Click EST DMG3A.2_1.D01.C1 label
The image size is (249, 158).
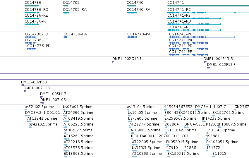click(42, 113)
